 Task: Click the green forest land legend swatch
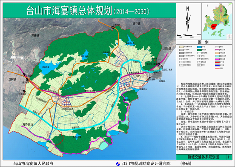[199, 50]
